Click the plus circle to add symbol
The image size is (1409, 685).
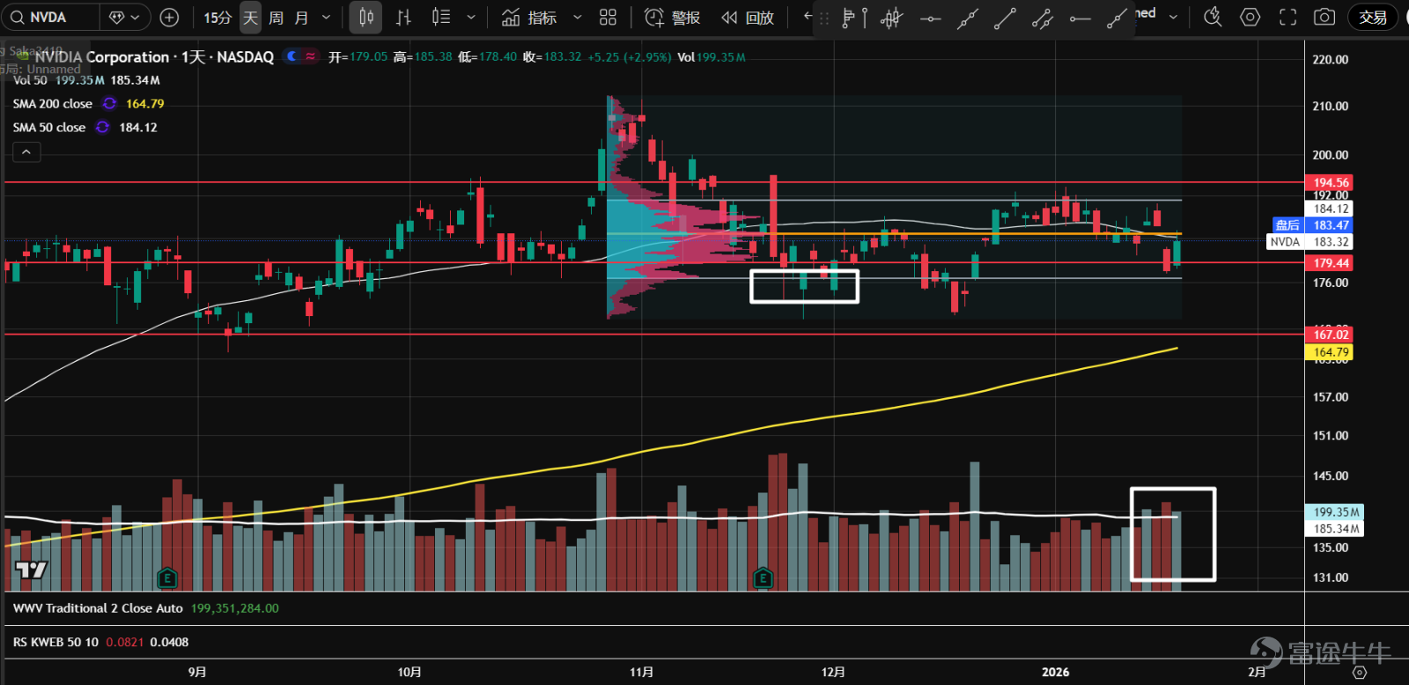[170, 17]
